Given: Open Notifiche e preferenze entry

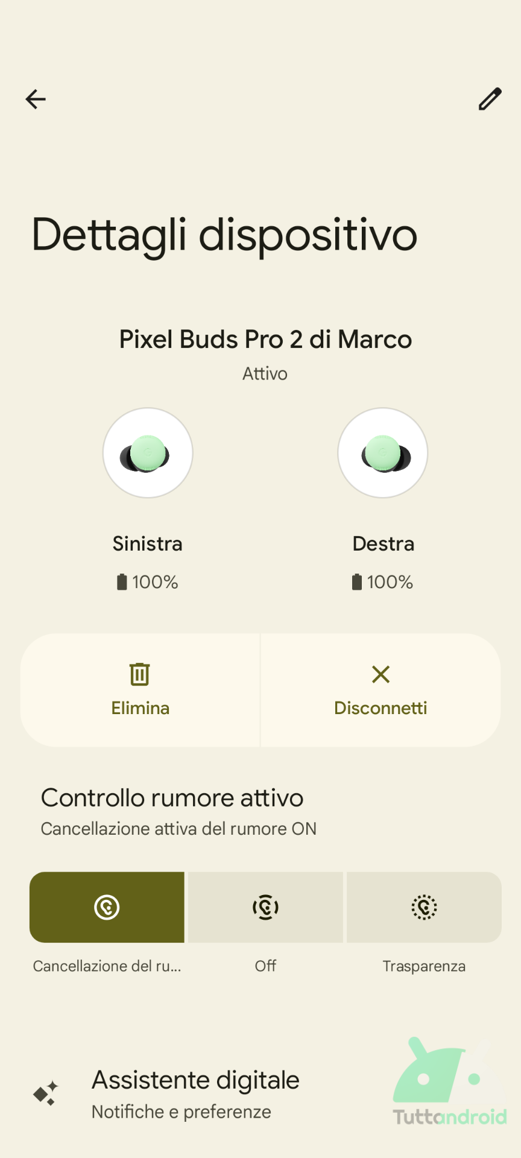Looking at the screenshot, I should point(182,1112).
